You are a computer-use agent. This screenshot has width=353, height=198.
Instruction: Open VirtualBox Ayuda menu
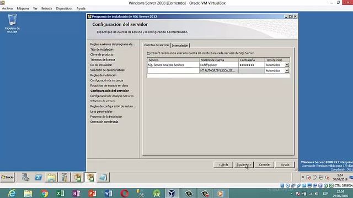(81, 8)
